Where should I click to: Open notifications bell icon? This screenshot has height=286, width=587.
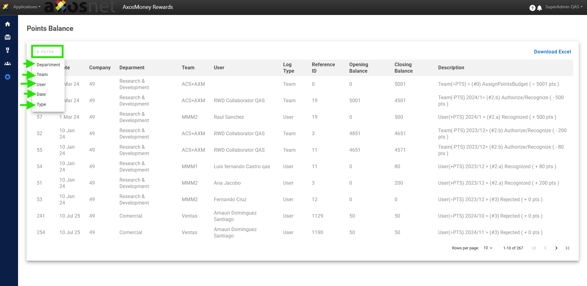coord(540,8)
